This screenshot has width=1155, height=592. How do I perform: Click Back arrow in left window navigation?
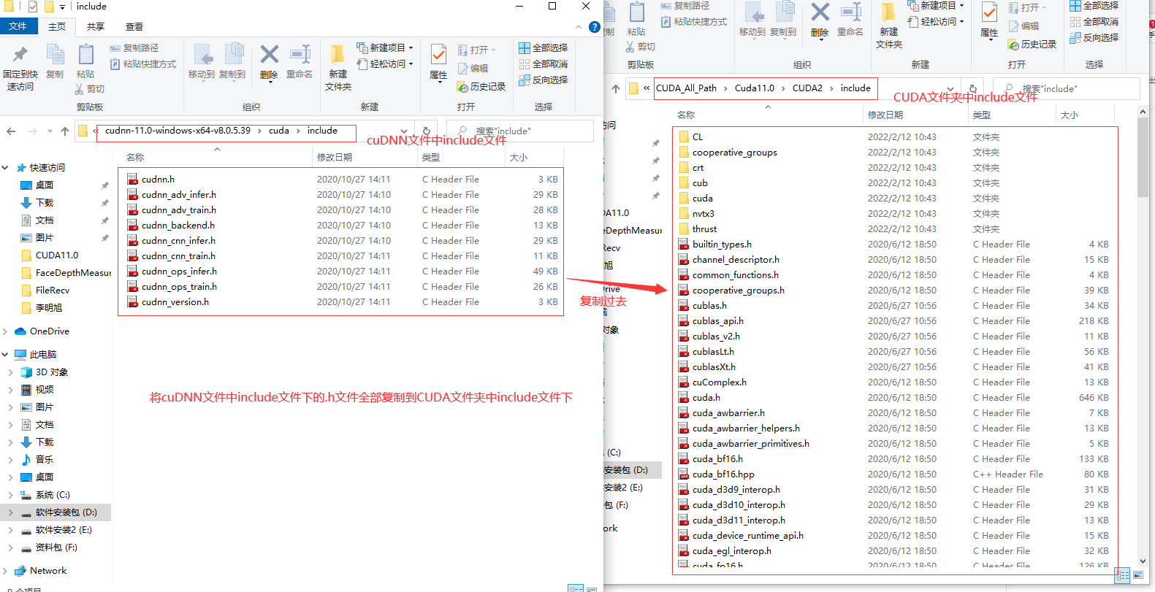pos(11,131)
